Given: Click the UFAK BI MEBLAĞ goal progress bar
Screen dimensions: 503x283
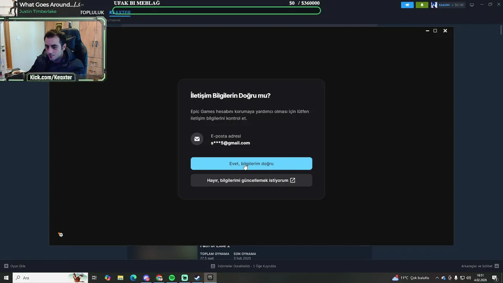Looking at the screenshot, I should click(x=217, y=11).
